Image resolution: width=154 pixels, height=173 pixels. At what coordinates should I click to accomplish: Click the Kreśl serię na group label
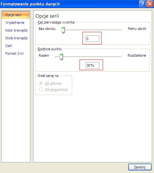(x=48, y=76)
